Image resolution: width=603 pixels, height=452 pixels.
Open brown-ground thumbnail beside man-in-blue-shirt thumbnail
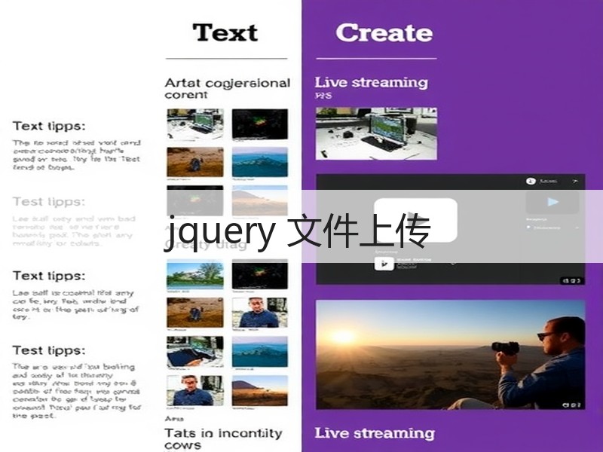click(195, 313)
